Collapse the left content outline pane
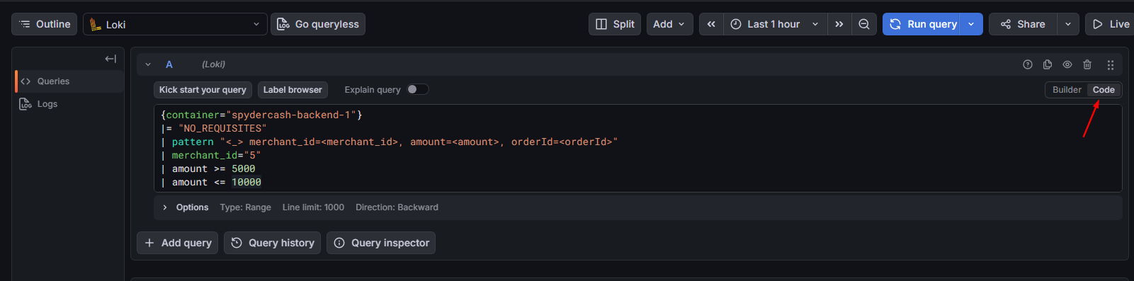Image resolution: width=1134 pixels, height=281 pixels. (x=110, y=59)
